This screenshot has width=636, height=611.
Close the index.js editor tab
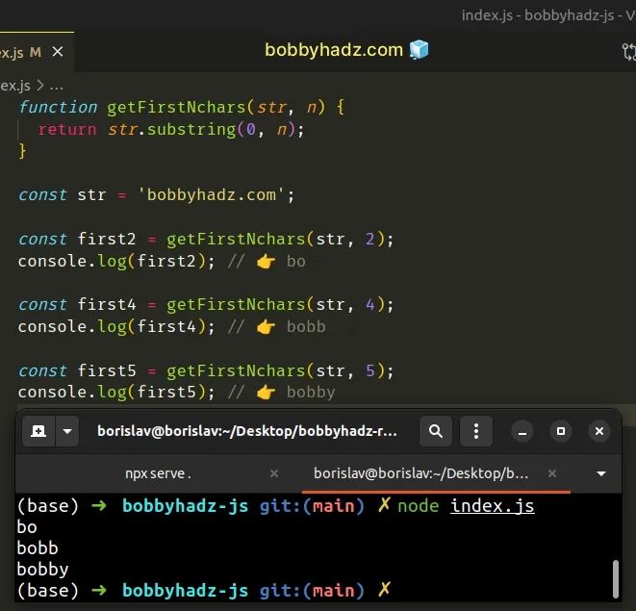[x=58, y=52]
